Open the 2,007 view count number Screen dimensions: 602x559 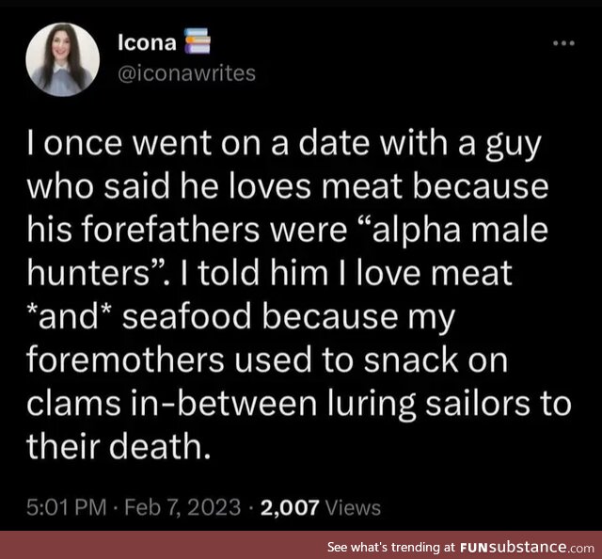point(290,507)
